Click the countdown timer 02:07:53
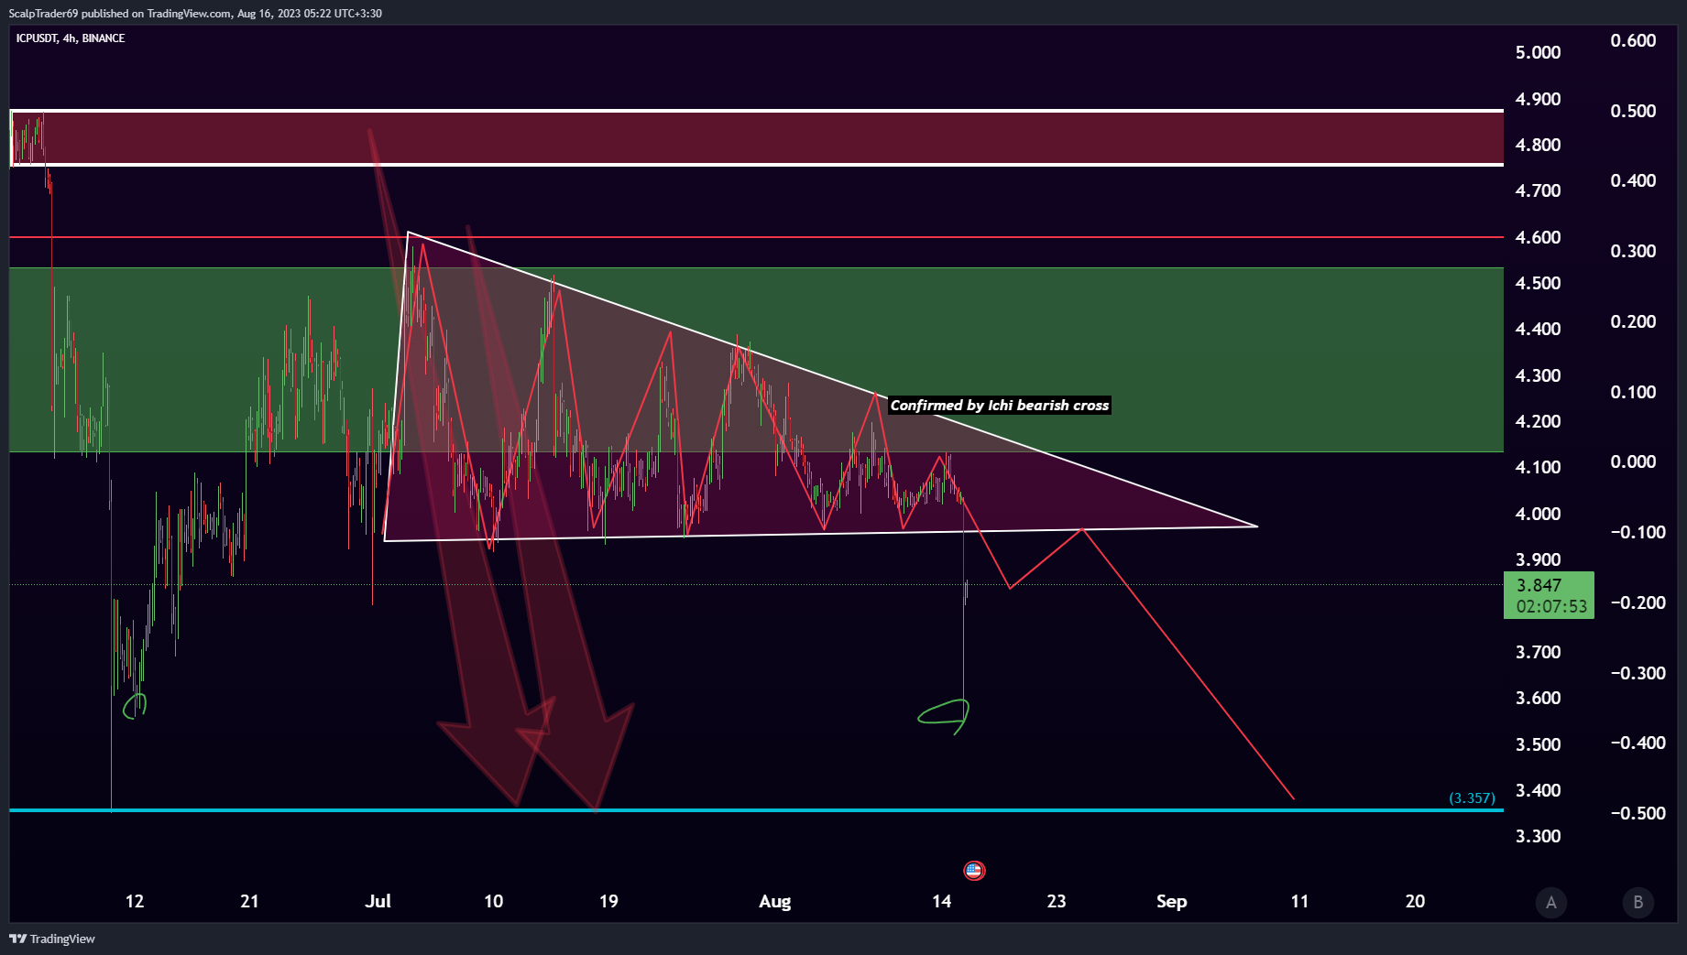The width and height of the screenshot is (1687, 955). tap(1551, 606)
